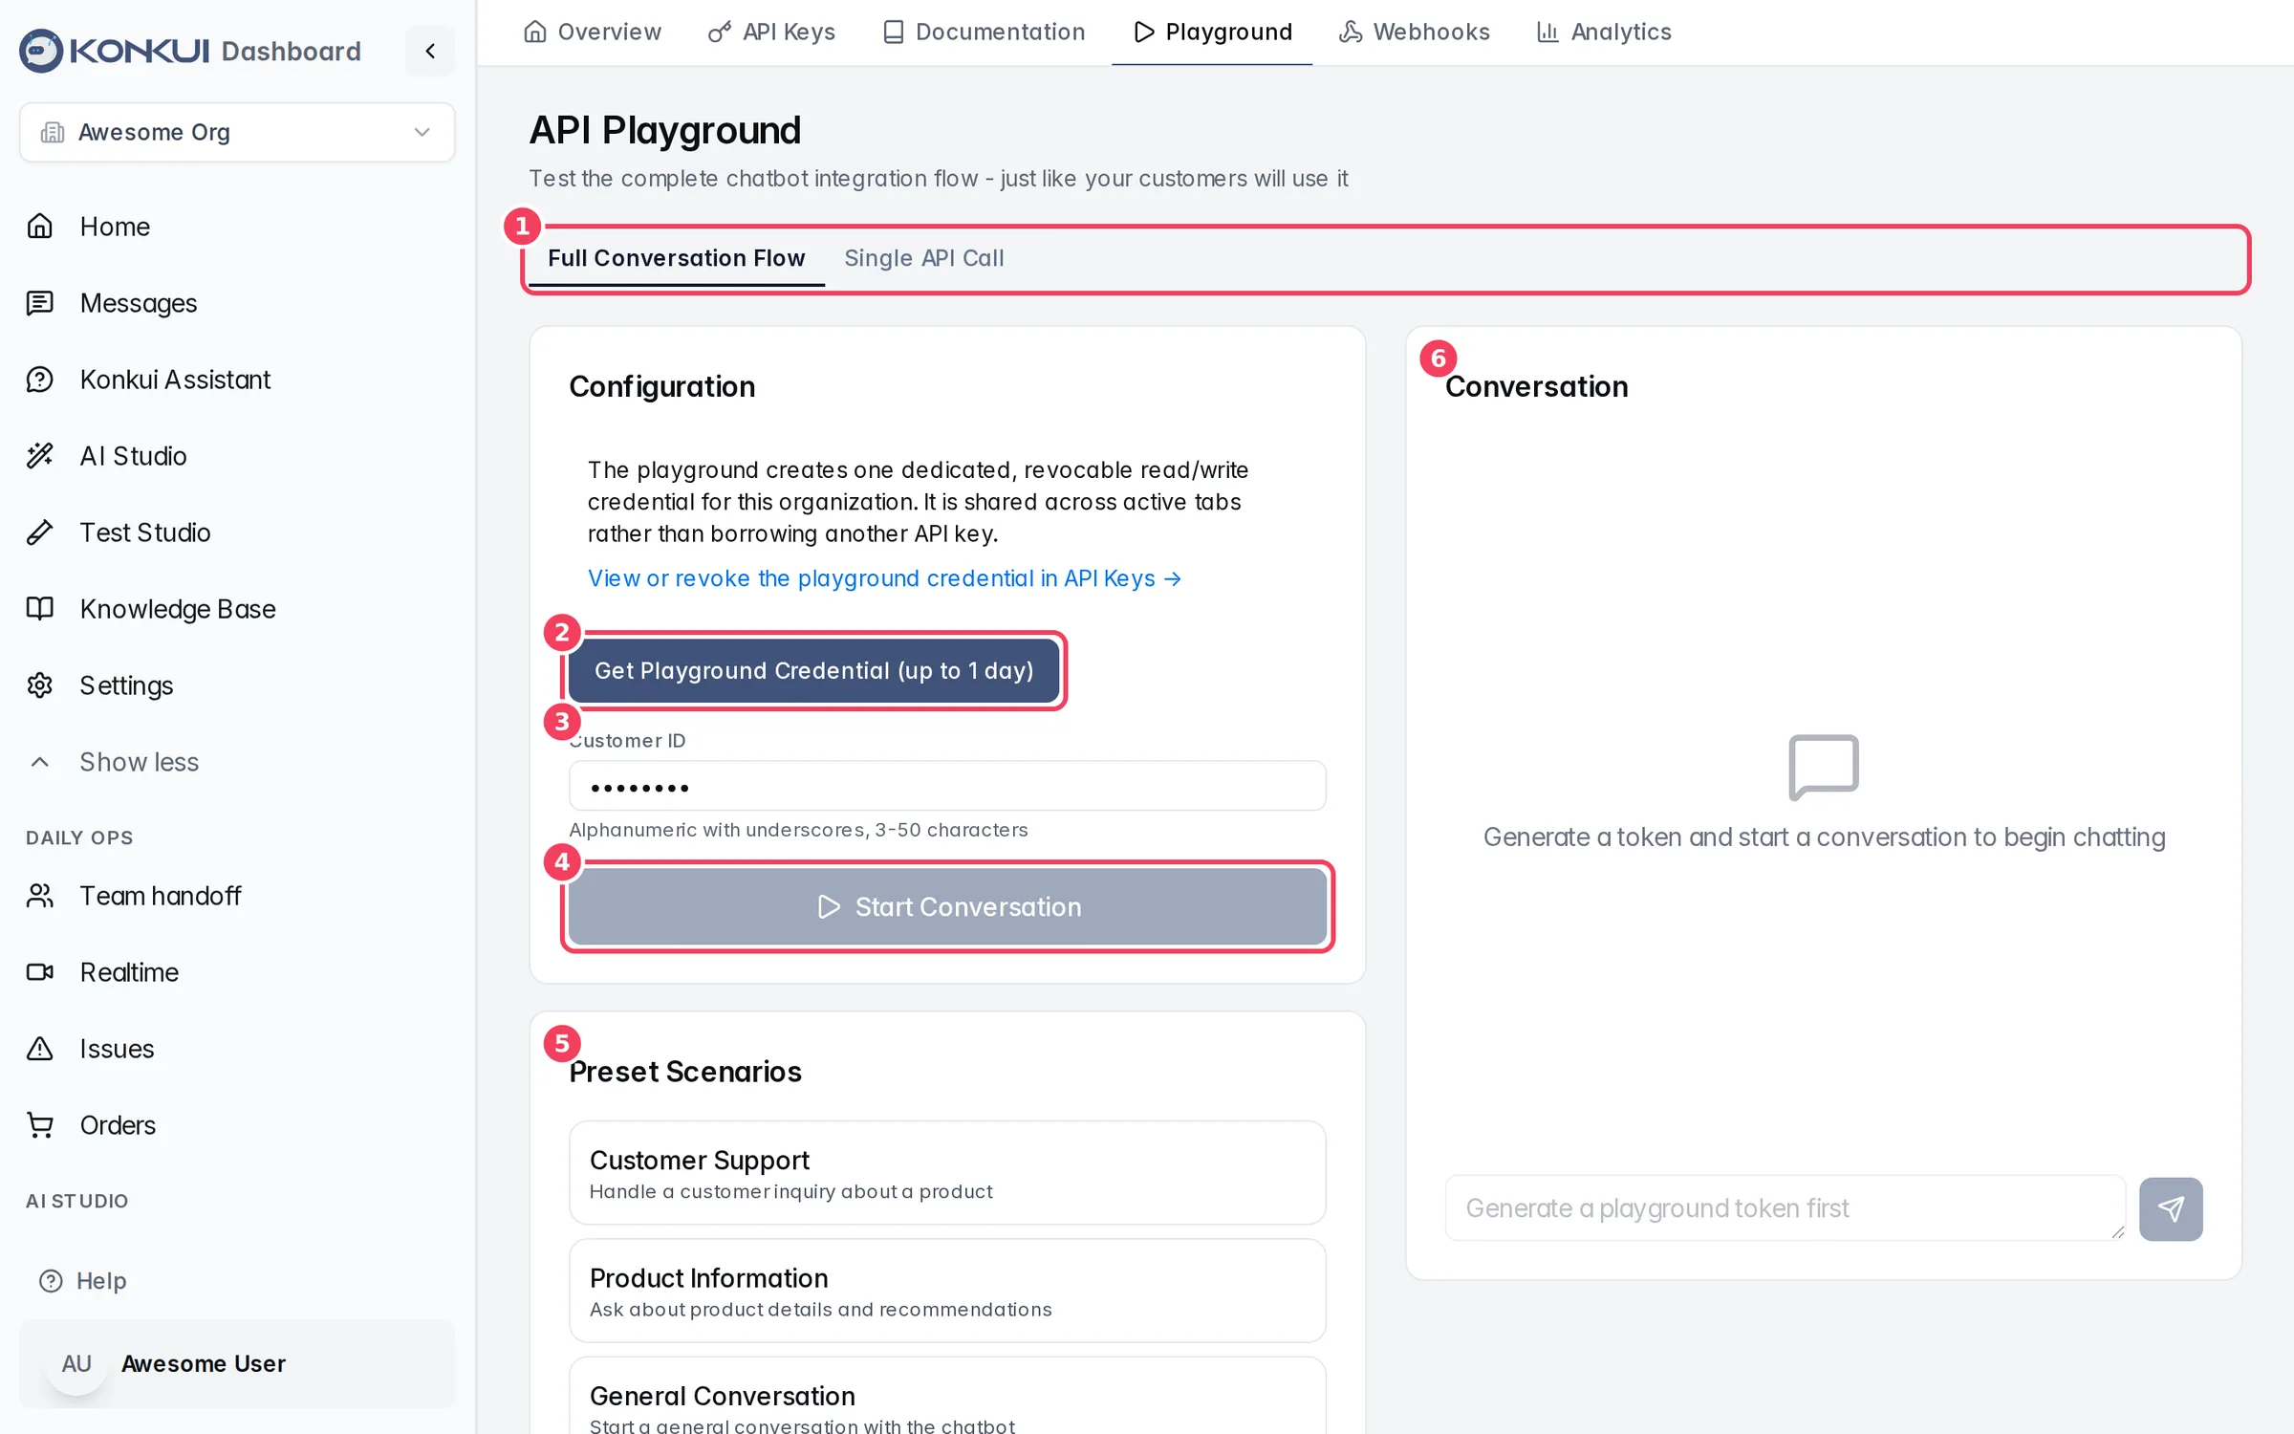Screen dimensions: 2294x1434
Task: Click the Orders shopping cart icon
Action: [x=40, y=1125]
